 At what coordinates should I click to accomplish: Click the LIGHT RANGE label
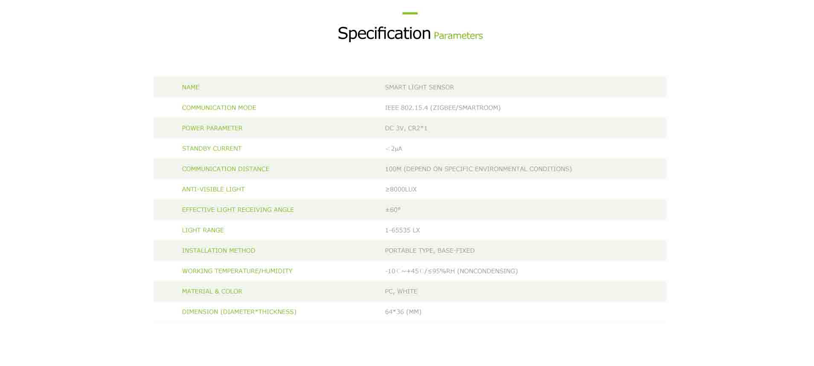(203, 231)
